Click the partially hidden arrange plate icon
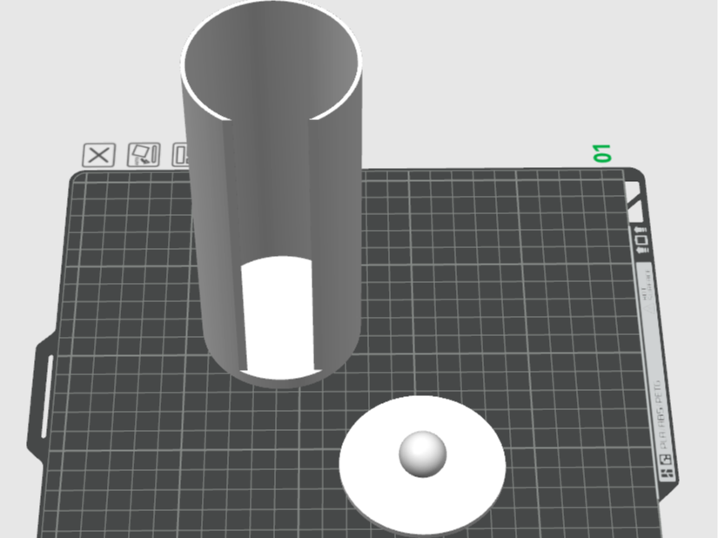718x538 pixels. point(180,155)
